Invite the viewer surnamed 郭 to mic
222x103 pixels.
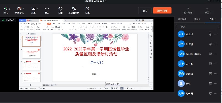point(210,44)
